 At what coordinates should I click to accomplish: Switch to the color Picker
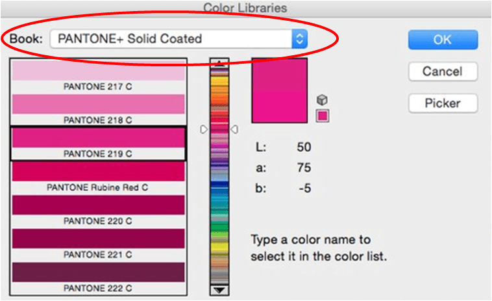443,103
